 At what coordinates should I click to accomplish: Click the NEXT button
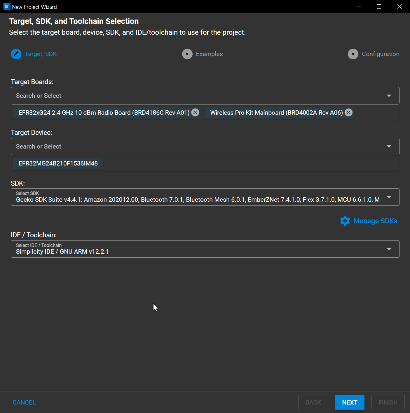click(350, 402)
